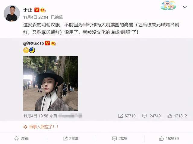Open @许凯soso profile link

point(33,43)
